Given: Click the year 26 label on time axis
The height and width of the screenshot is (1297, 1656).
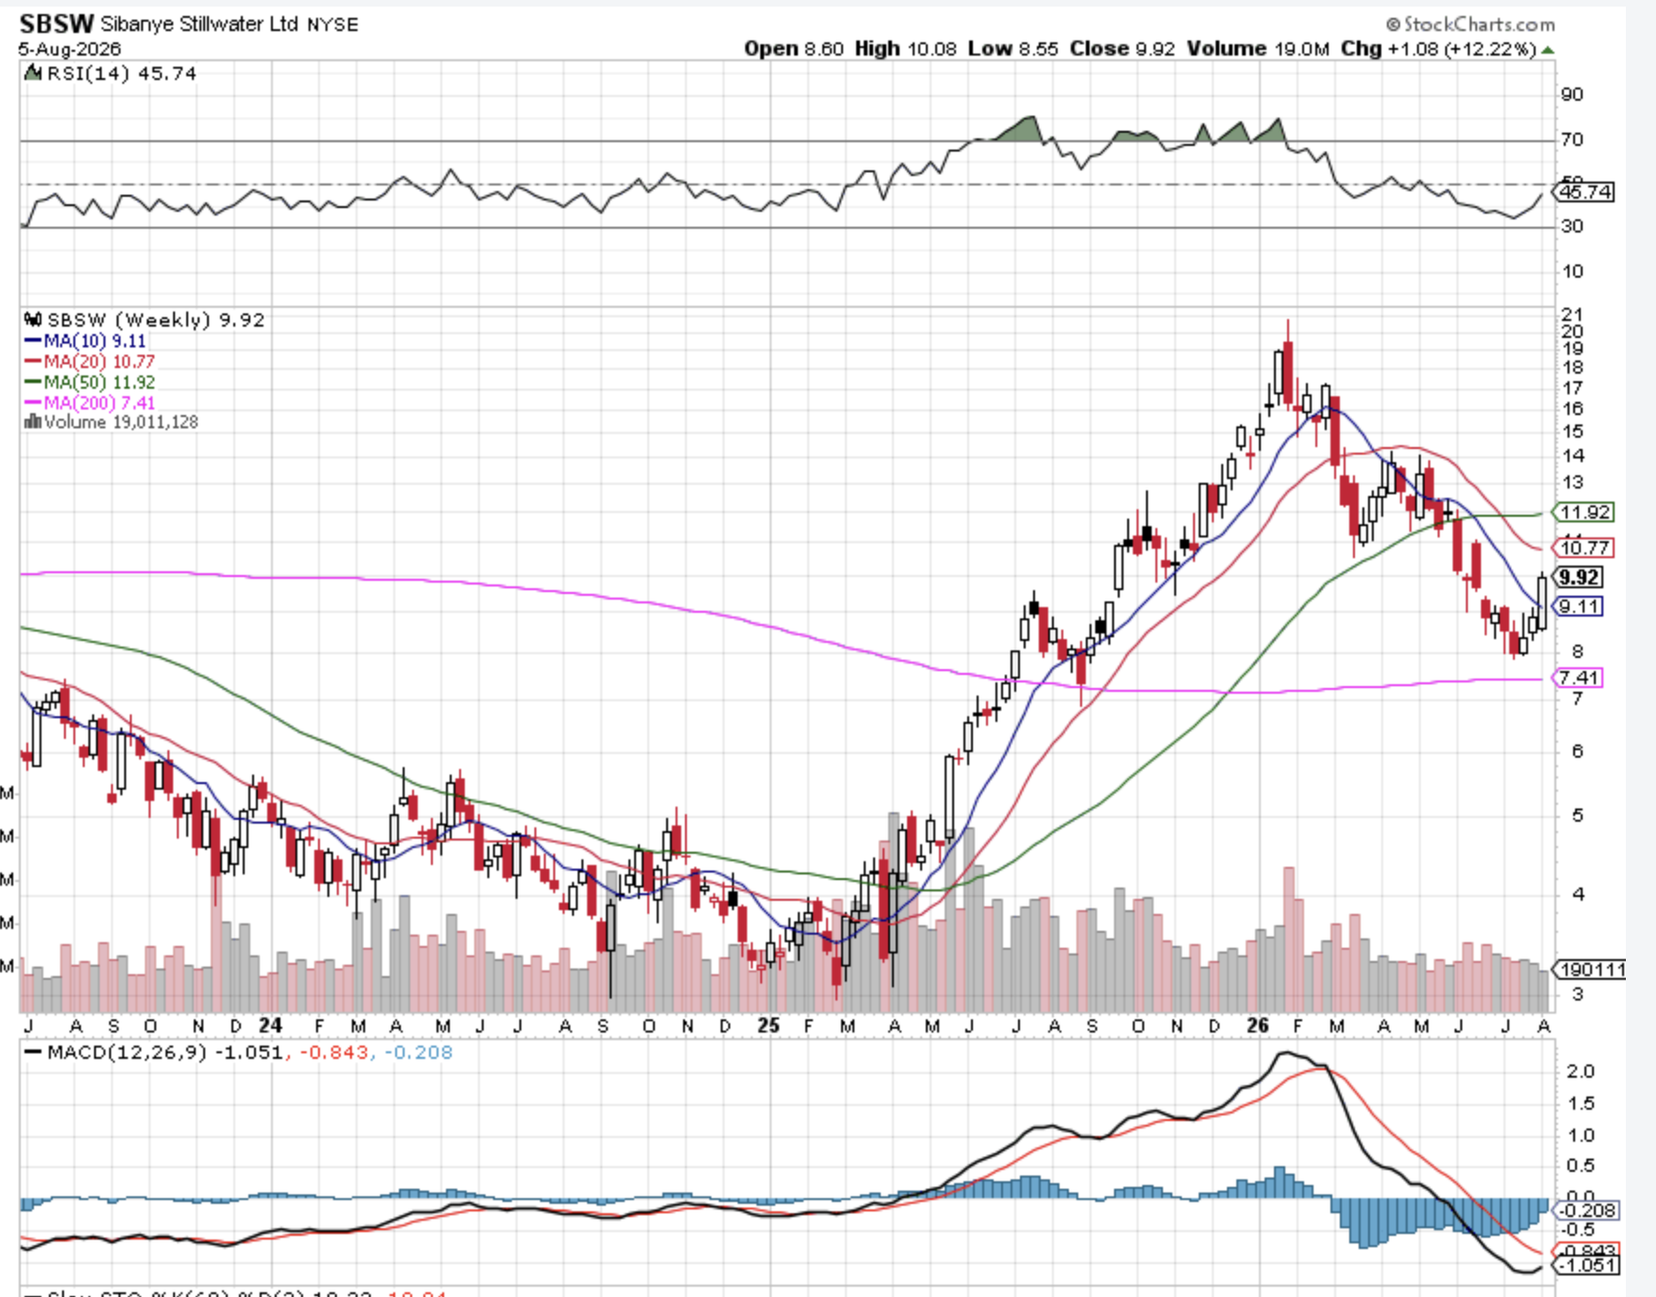Looking at the screenshot, I should 1258,1026.
